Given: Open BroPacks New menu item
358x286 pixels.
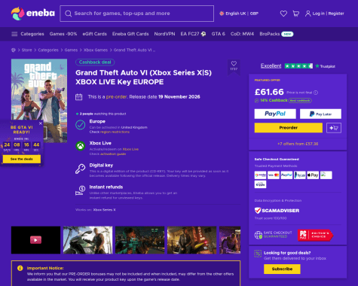Looking at the screenshot, I should tap(277, 34).
